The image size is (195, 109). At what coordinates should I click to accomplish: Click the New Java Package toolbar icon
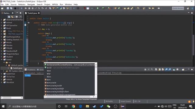115,8
